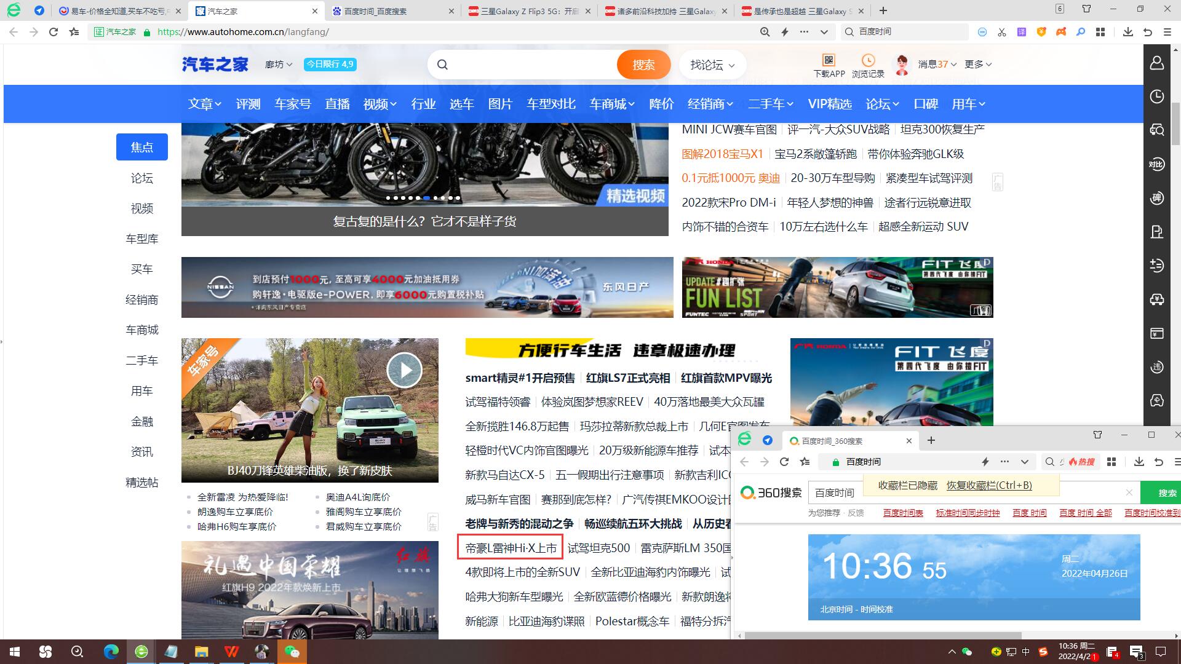Screen dimensions: 1181x664
Task: Clear the 360 search box with X
Action: pos(1129,492)
